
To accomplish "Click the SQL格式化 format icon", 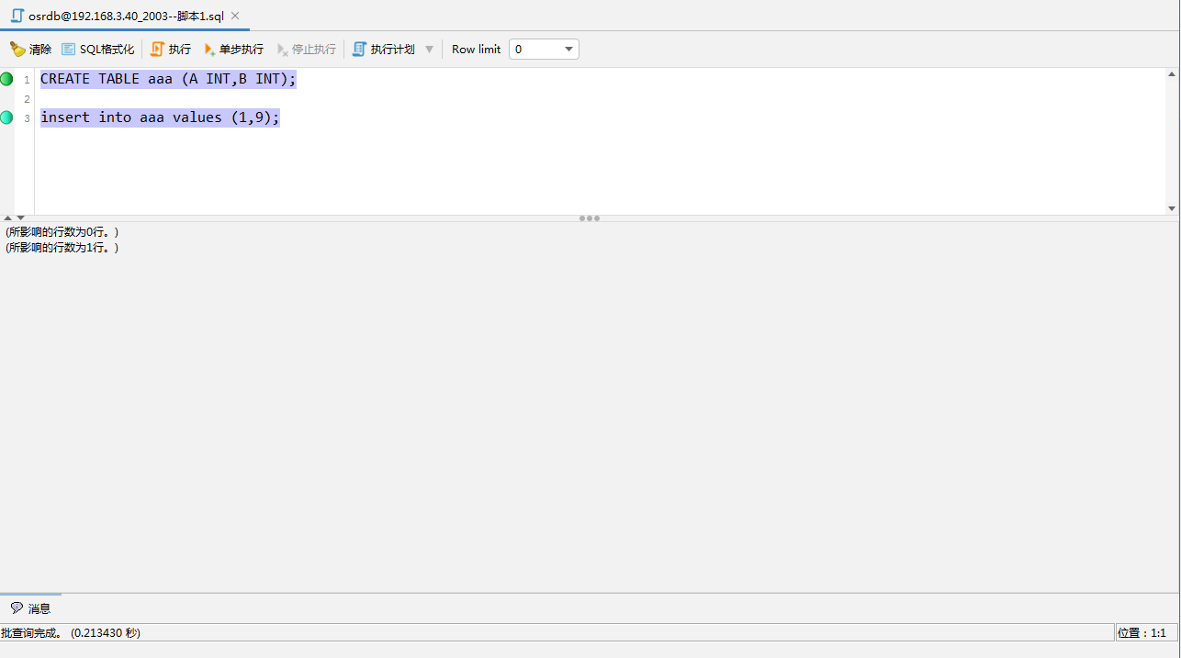I will click(69, 50).
